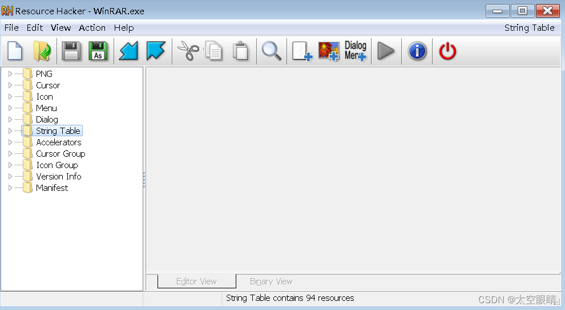The width and height of the screenshot is (565, 310).
Task: Expand the Icon Group tree node
Action: tap(10, 165)
